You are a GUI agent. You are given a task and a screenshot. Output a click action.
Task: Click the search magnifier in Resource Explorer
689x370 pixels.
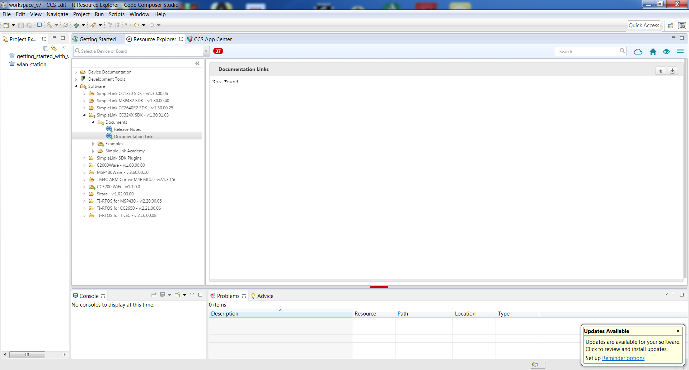(622, 51)
